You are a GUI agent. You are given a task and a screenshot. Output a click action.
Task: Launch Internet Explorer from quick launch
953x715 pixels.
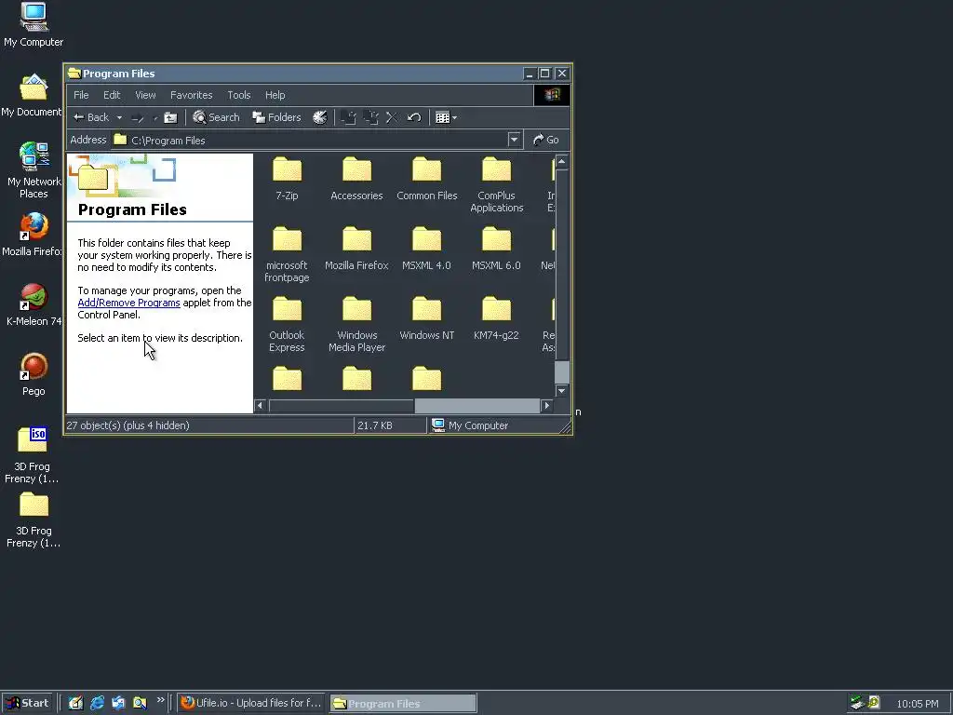point(97,703)
